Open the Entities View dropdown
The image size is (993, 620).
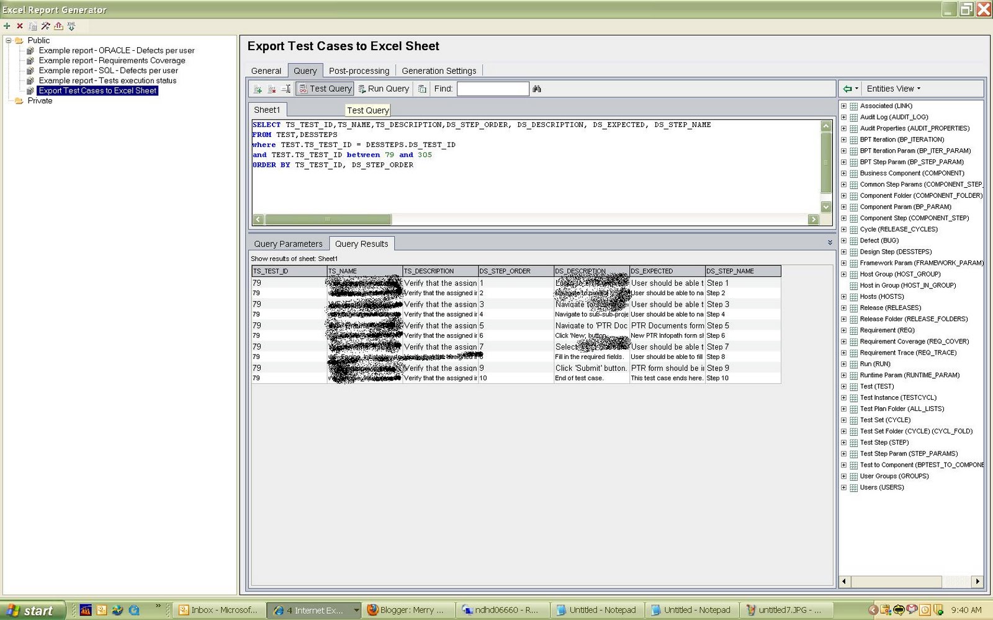click(x=892, y=88)
